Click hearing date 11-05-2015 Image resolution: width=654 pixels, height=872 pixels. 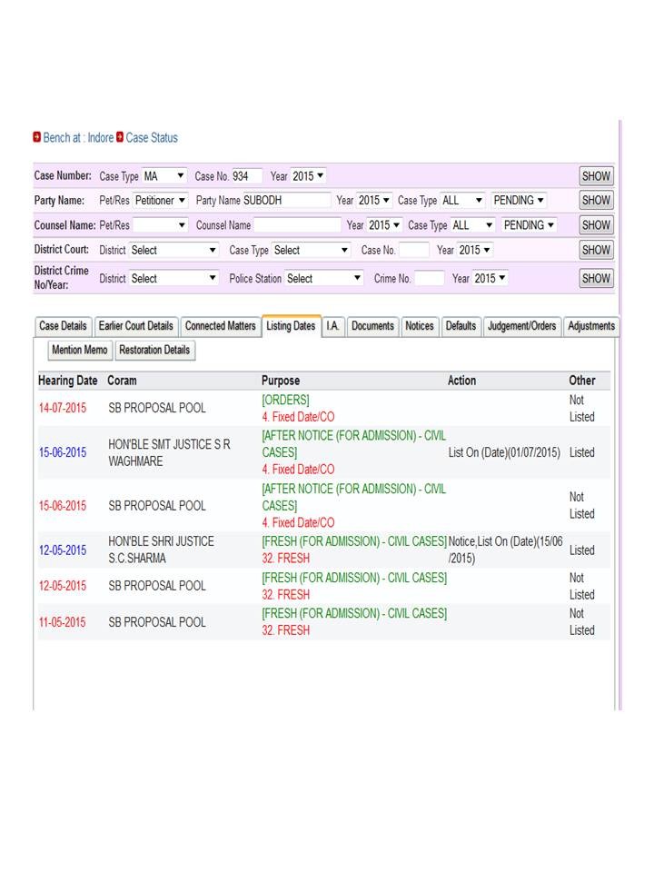(x=63, y=622)
